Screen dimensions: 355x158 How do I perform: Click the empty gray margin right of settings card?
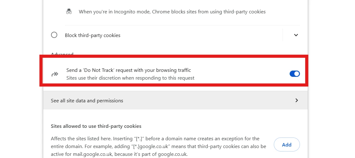click(331, 79)
